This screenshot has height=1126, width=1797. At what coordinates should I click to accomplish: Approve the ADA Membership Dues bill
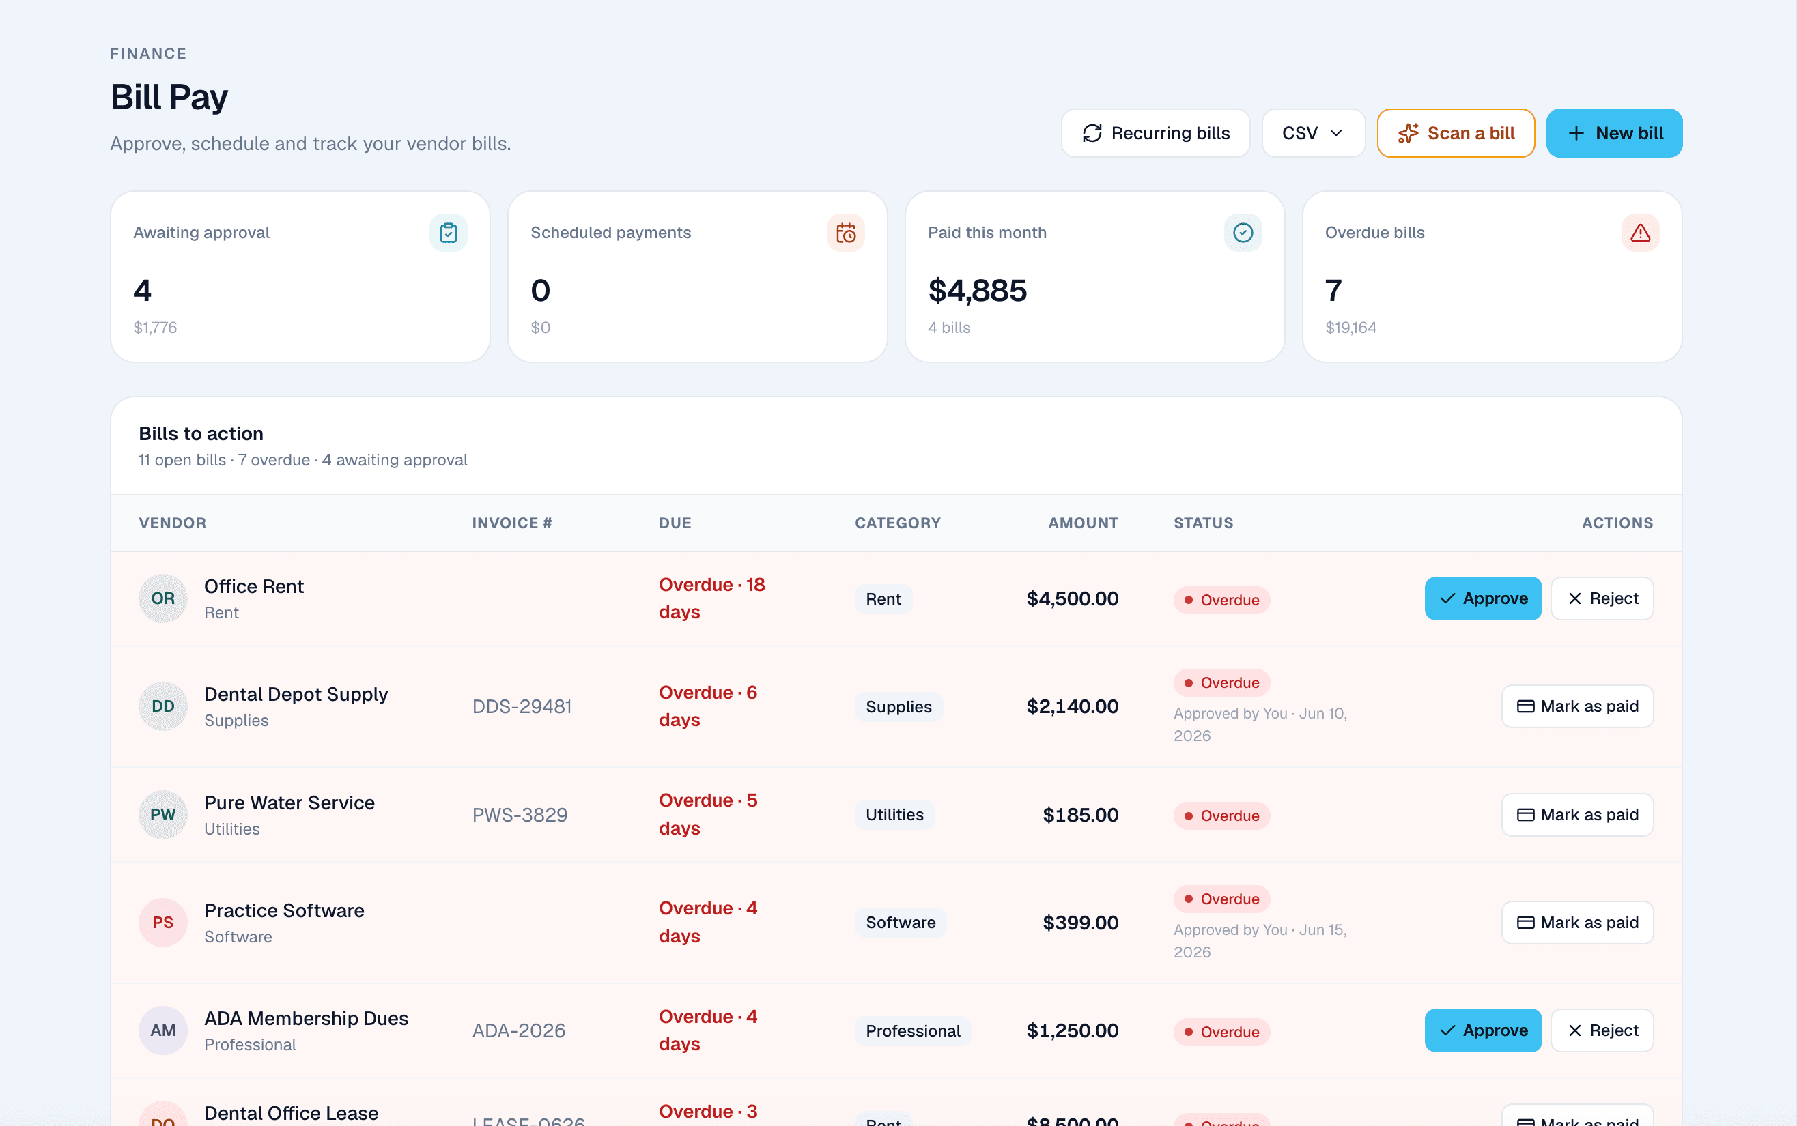pos(1483,1030)
